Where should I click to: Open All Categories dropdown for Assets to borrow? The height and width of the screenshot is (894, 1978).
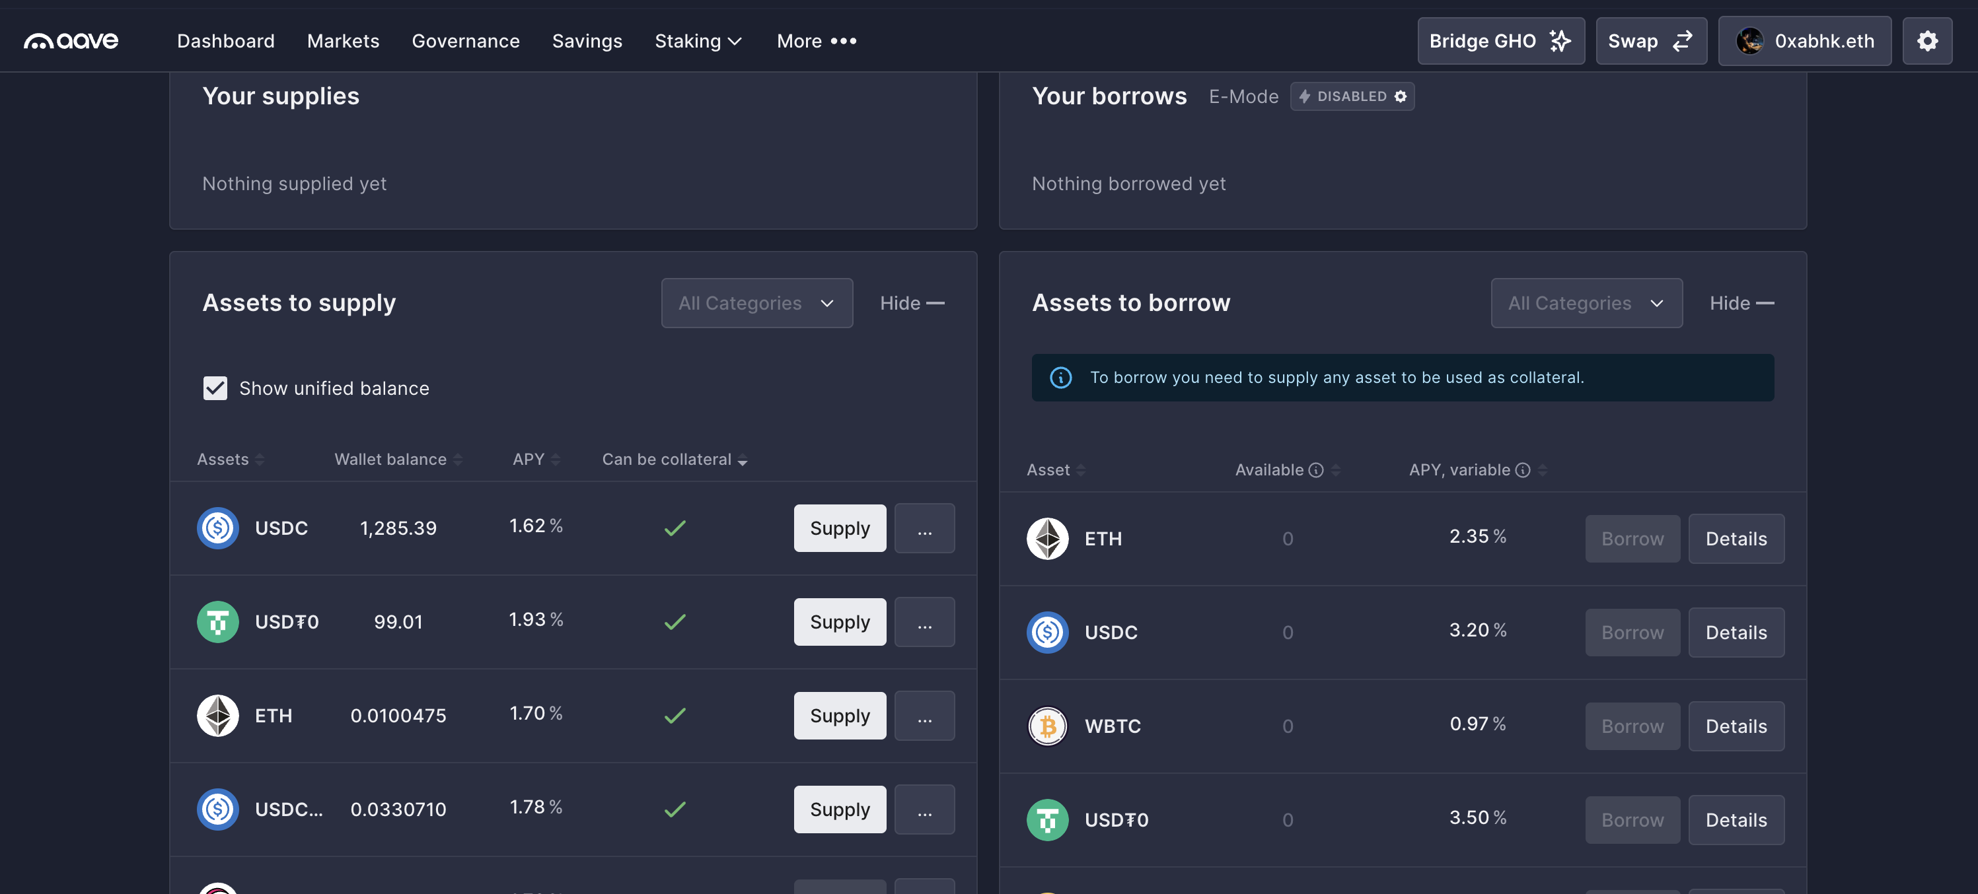tap(1586, 302)
